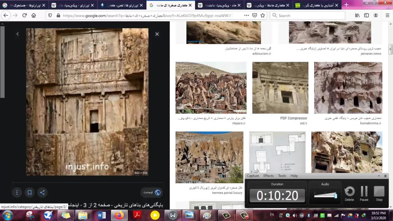Open File Explorer from taskbar
The image size is (393, 221).
point(83,215)
